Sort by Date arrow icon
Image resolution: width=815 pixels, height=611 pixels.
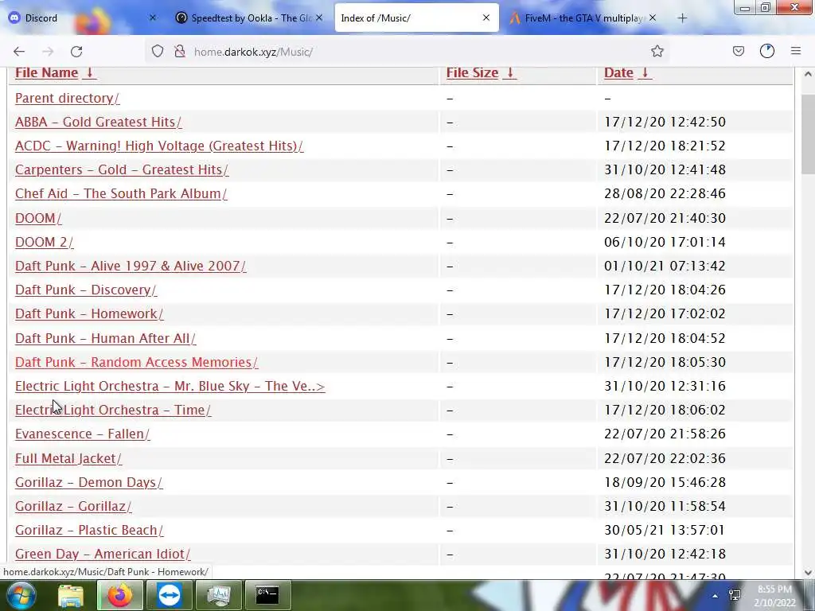tap(645, 72)
